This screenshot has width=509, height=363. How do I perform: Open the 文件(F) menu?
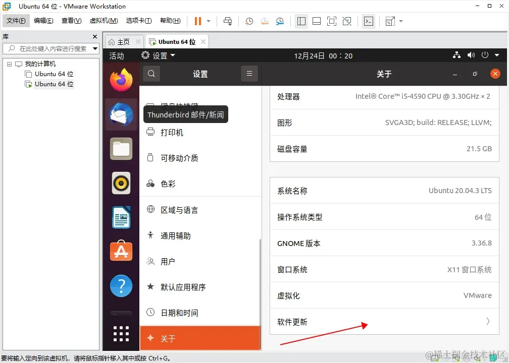click(16, 21)
